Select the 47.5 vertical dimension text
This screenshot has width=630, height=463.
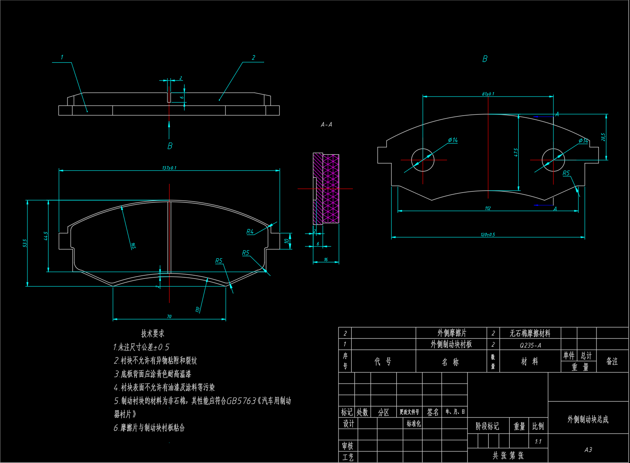click(516, 152)
